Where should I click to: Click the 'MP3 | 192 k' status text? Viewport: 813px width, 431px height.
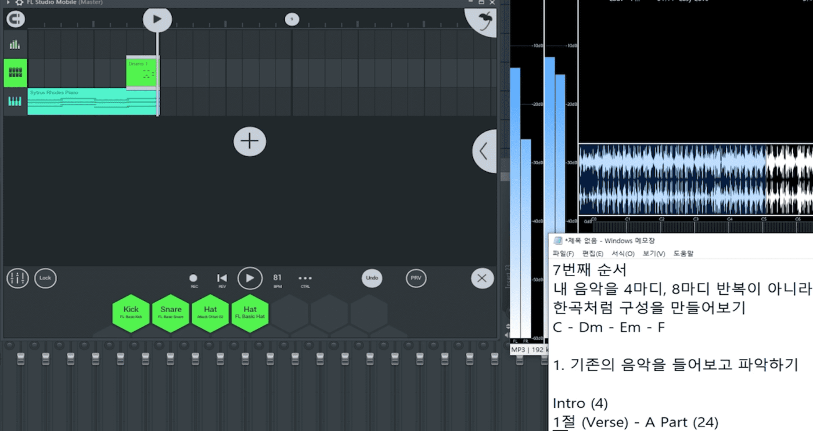tap(529, 350)
